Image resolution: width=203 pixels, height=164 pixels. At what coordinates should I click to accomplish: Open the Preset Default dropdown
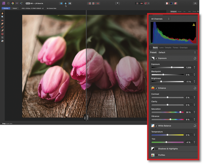point(177,53)
